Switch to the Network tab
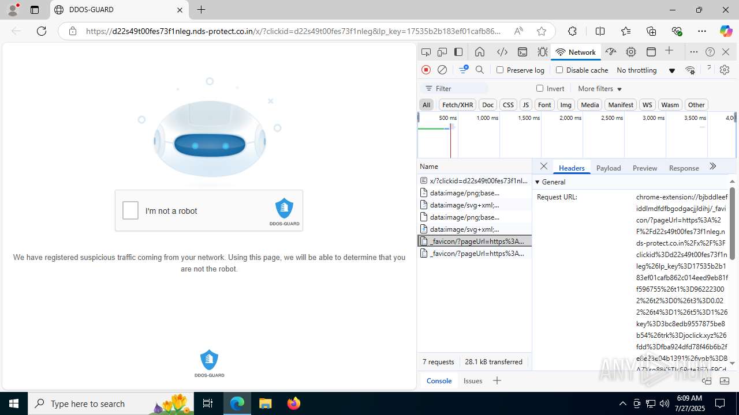739x415 pixels. (576, 52)
